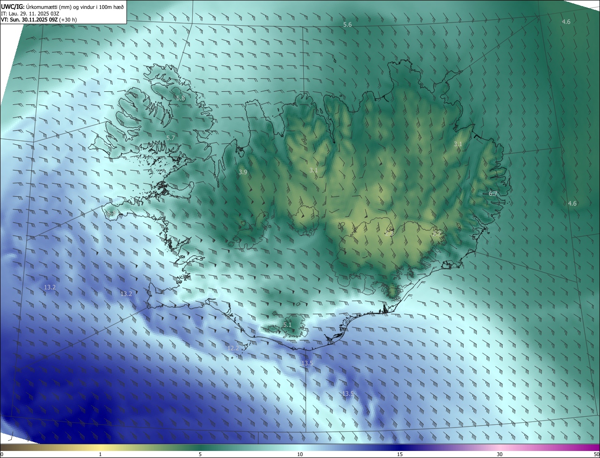Image resolution: width=600 pixels, height=458 pixels.
Task: Click the 15 tick on the color scale
Action: tap(400, 455)
